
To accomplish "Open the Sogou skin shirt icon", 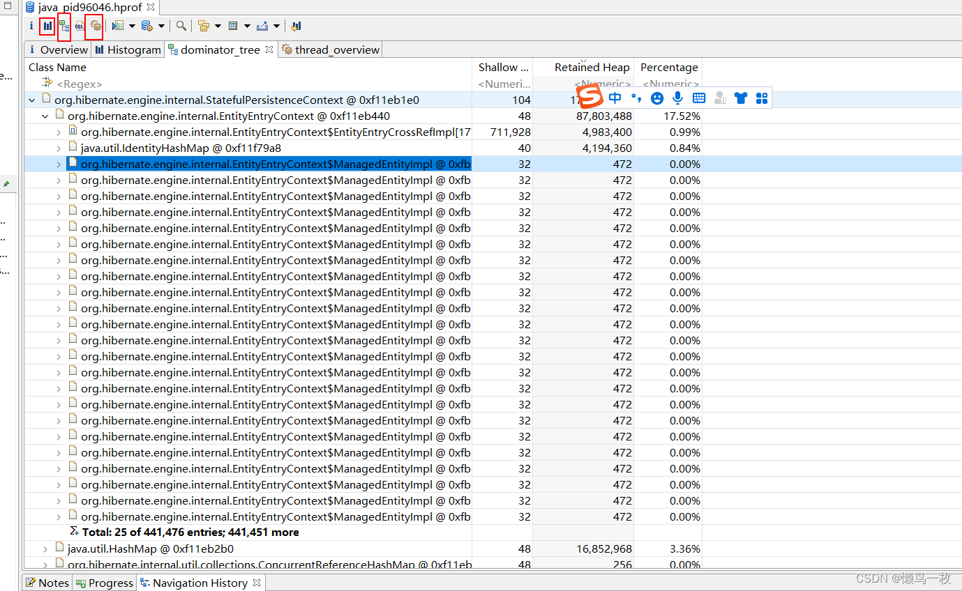I will pyautogui.click(x=741, y=98).
